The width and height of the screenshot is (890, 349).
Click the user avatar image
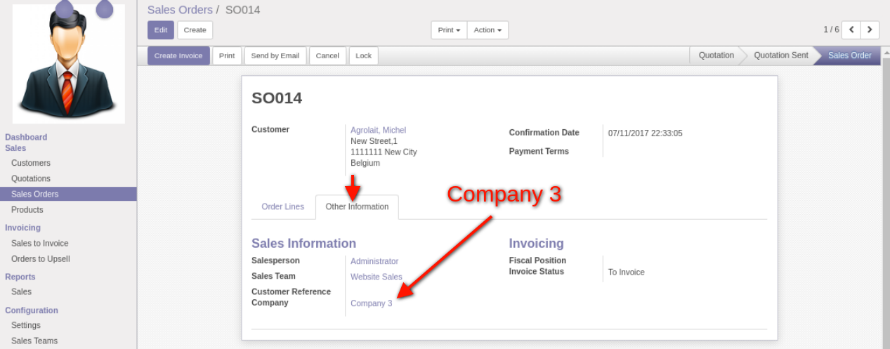click(x=68, y=65)
